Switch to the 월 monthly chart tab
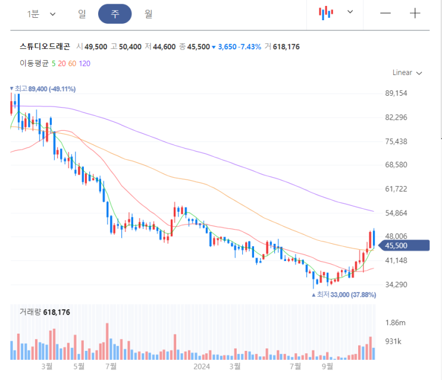442x380 pixels. (148, 14)
